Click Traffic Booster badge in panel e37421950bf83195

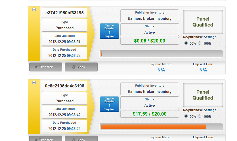click(109, 31)
